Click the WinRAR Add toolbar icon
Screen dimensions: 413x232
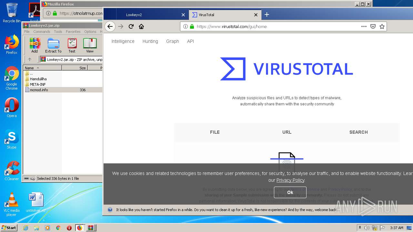[35, 45]
